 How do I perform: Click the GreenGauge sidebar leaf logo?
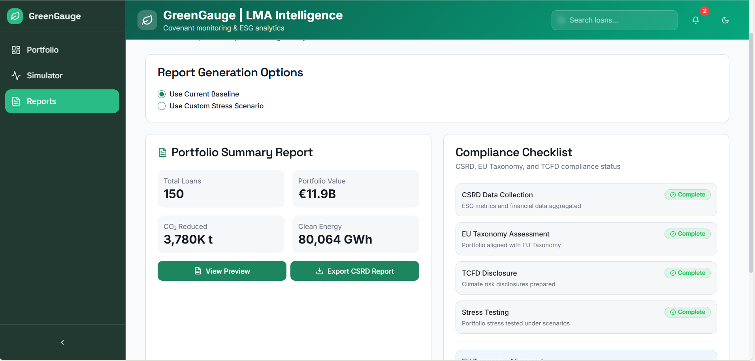pyautogui.click(x=15, y=16)
